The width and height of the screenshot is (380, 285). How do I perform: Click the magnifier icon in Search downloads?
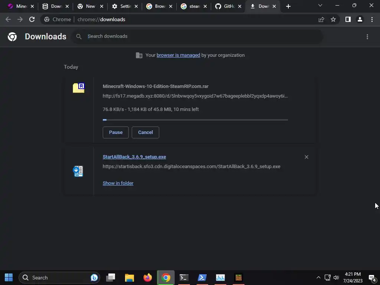pos(79,37)
